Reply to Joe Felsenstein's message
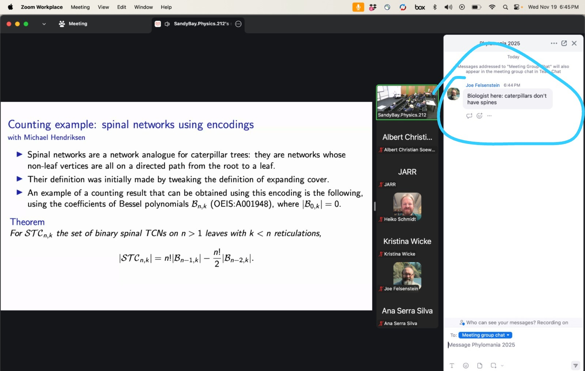585x371 pixels. (x=469, y=116)
